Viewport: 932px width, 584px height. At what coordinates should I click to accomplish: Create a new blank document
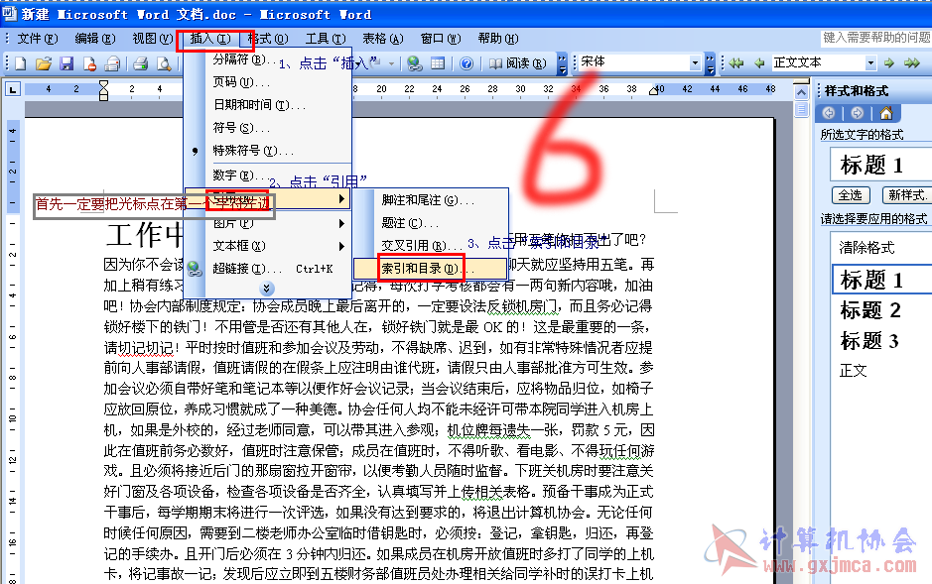pos(21,62)
